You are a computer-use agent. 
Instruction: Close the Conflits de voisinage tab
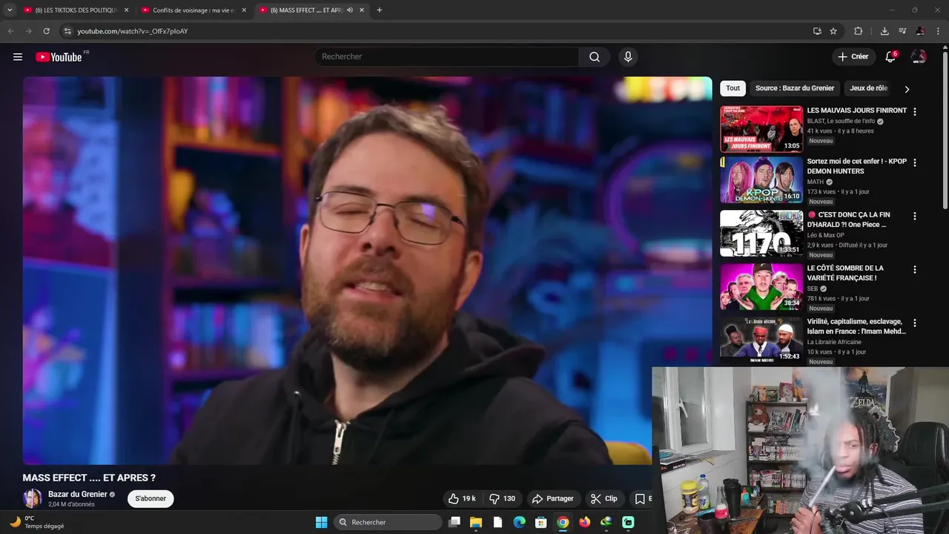[x=244, y=10]
